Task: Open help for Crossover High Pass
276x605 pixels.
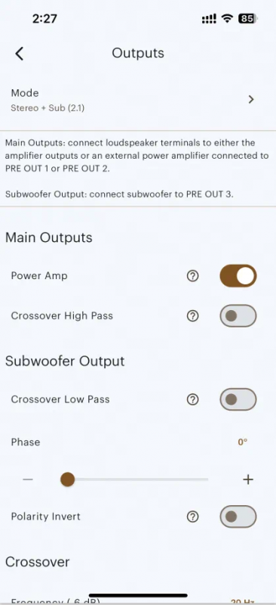Action: [192, 316]
